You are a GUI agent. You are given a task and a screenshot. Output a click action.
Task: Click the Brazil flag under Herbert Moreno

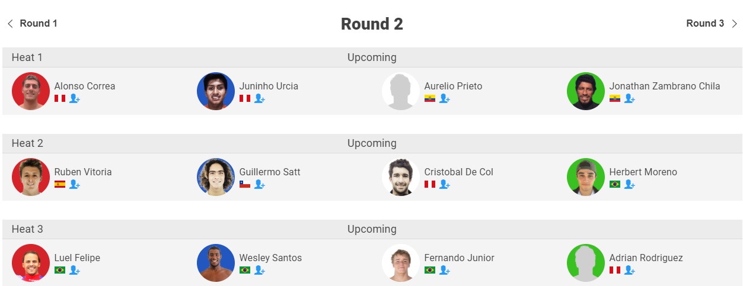point(614,184)
